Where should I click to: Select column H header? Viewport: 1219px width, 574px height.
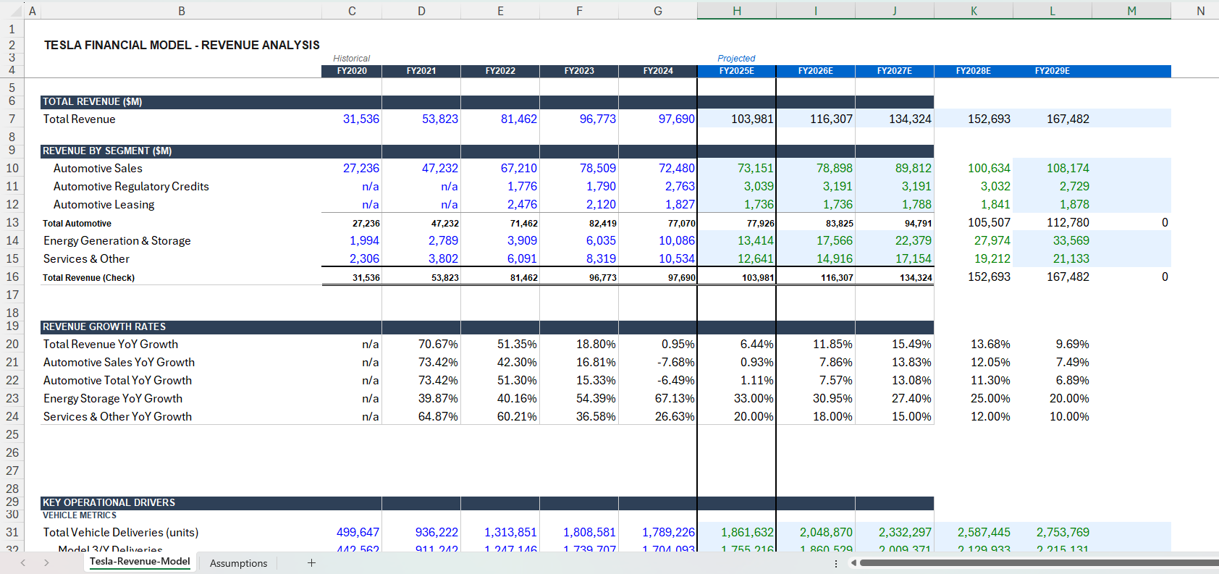pos(736,11)
